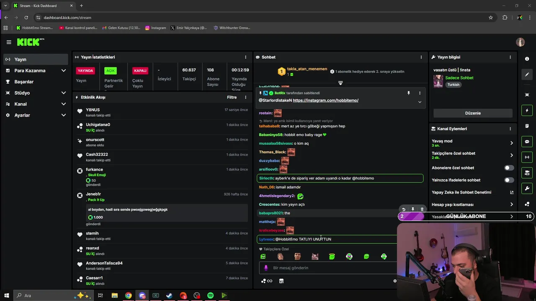Open Steam from the taskbar
536x301 pixels.
[169, 296]
